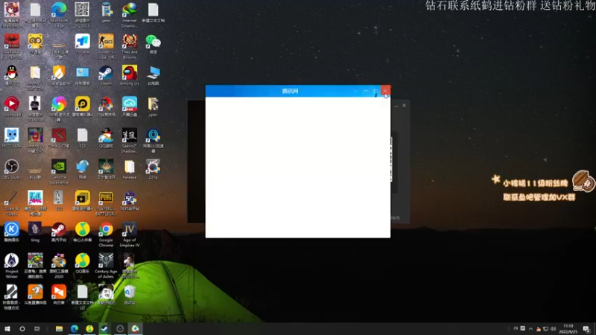
Task: Switch to Steam on the taskbar
Action: (104, 328)
